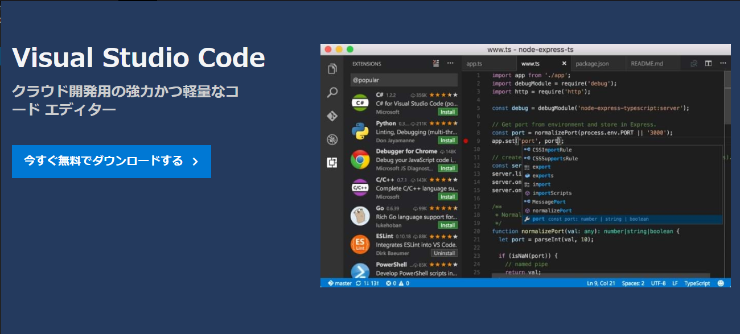Choose the export suggestion

click(x=622, y=167)
